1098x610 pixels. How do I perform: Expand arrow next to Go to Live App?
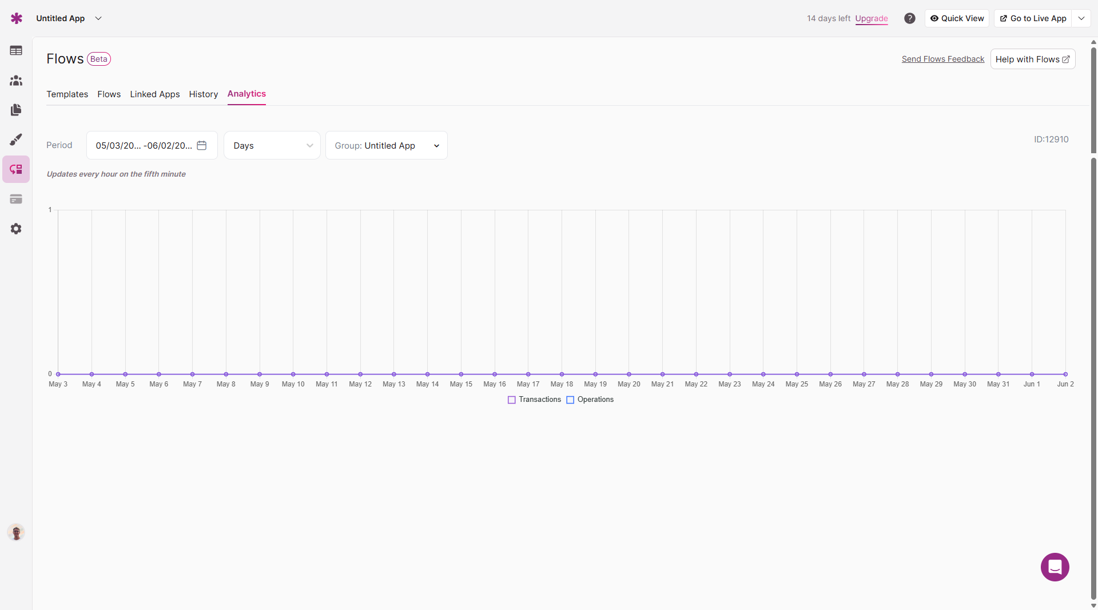[x=1081, y=18]
